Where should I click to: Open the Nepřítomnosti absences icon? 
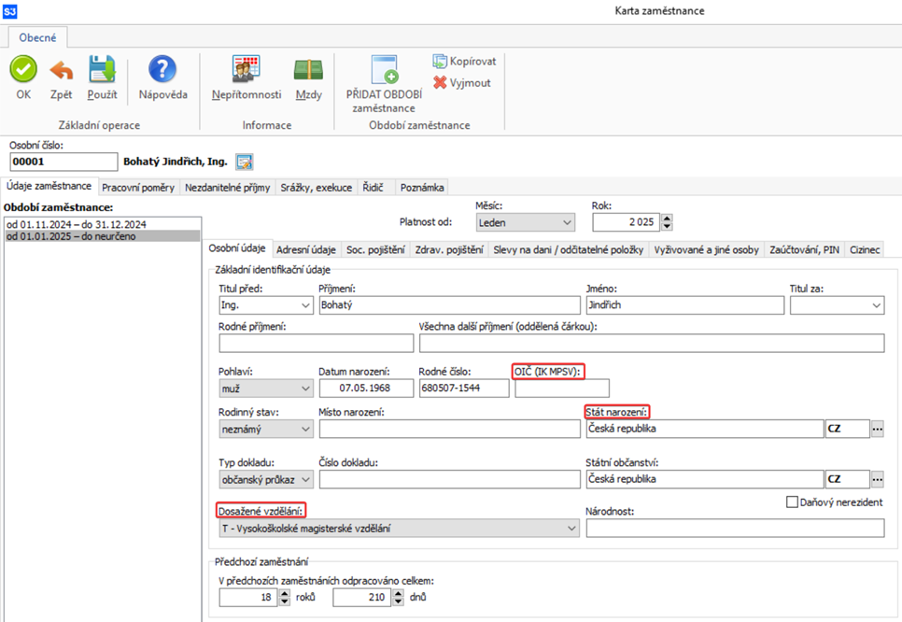tap(247, 70)
